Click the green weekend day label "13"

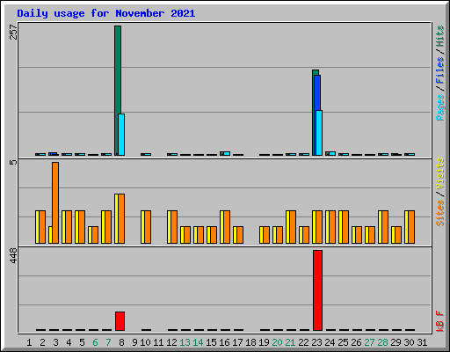click(x=185, y=342)
